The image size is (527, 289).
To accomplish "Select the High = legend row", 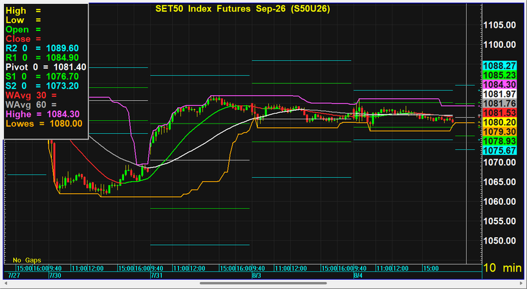I will 23,11.
